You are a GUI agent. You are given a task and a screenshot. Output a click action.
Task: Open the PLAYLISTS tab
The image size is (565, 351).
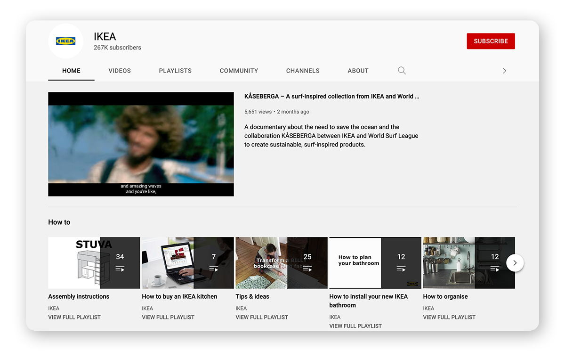point(175,70)
